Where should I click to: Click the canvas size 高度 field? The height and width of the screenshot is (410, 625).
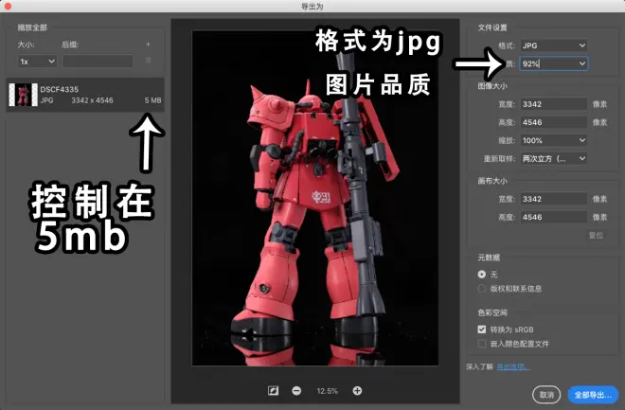pos(554,217)
